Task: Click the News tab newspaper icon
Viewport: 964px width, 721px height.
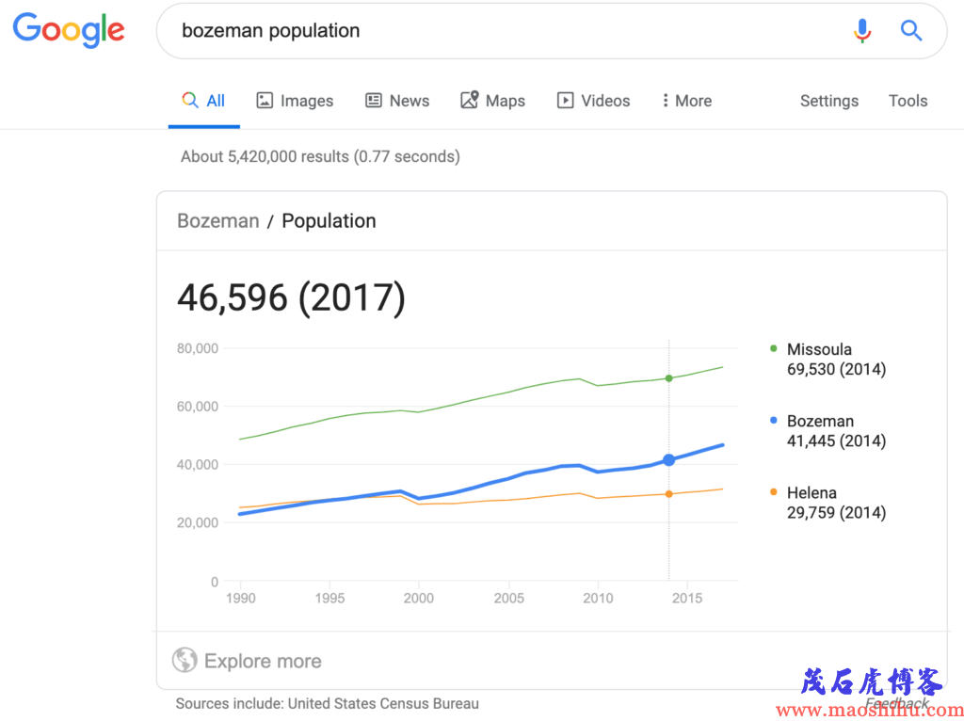Action: point(373,100)
